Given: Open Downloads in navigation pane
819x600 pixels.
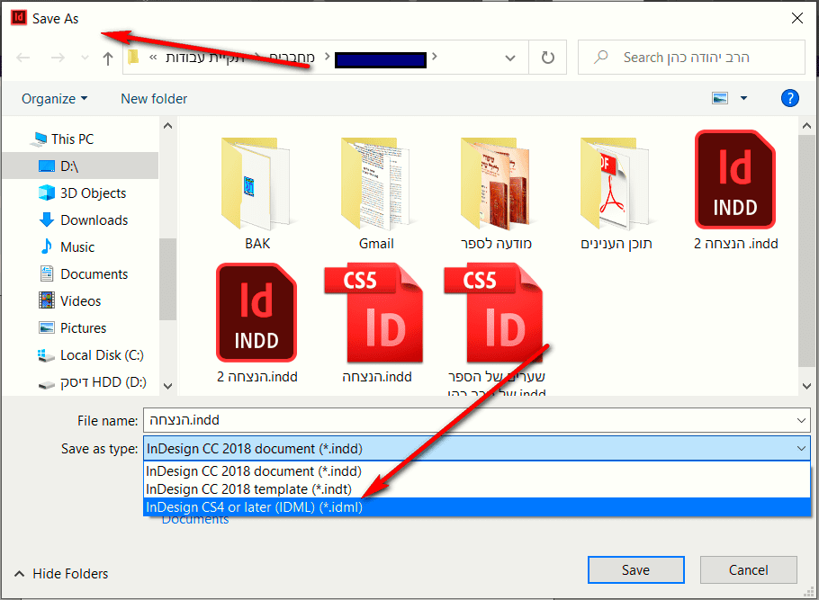Looking at the screenshot, I should [84, 220].
